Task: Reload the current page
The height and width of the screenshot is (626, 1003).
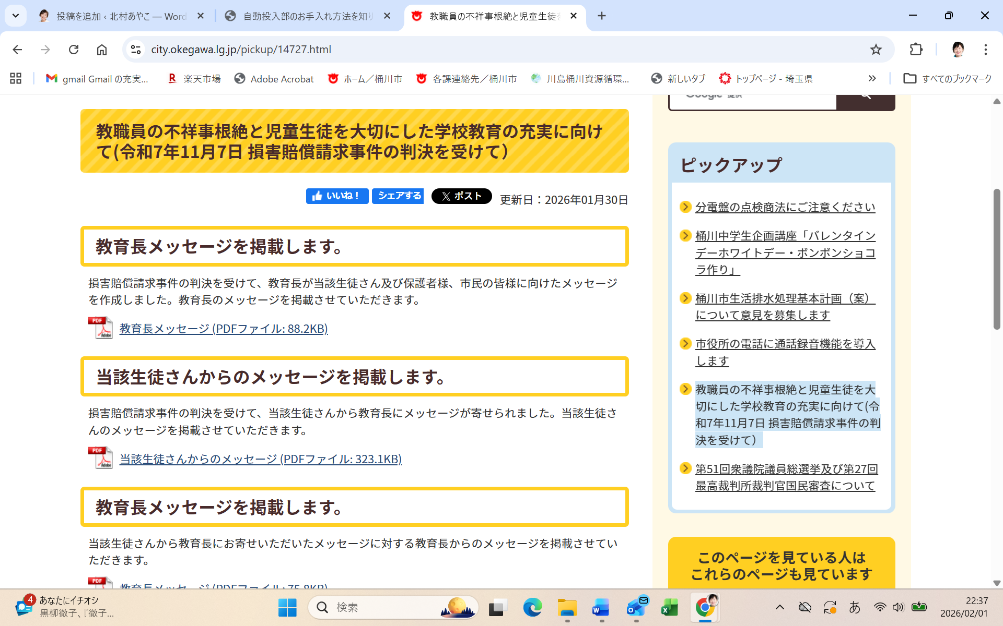Action: click(74, 50)
